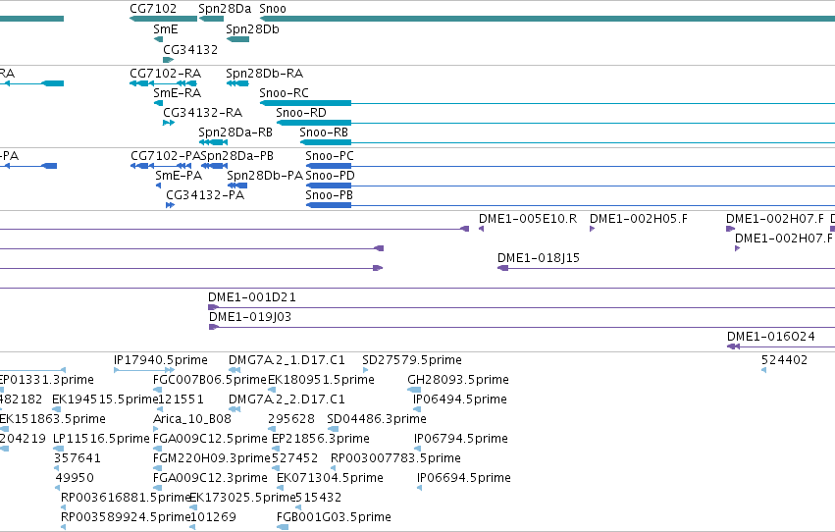Click the FGB001G03.5prime EST label

[x=334, y=517]
